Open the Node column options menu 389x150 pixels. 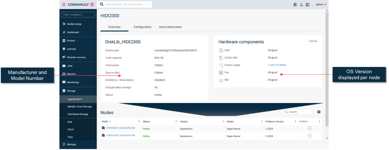pos(139,122)
